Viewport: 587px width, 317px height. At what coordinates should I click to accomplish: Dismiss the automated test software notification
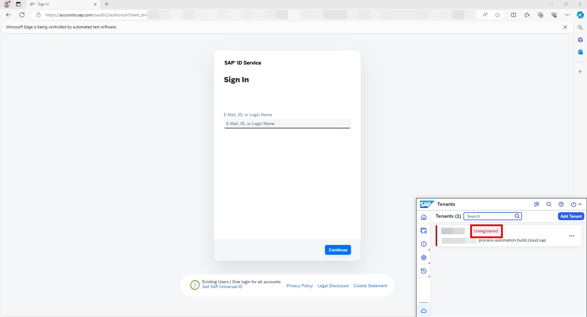565,27
